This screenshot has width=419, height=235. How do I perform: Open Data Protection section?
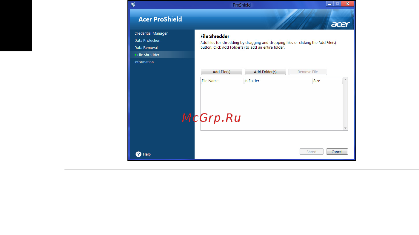click(147, 41)
